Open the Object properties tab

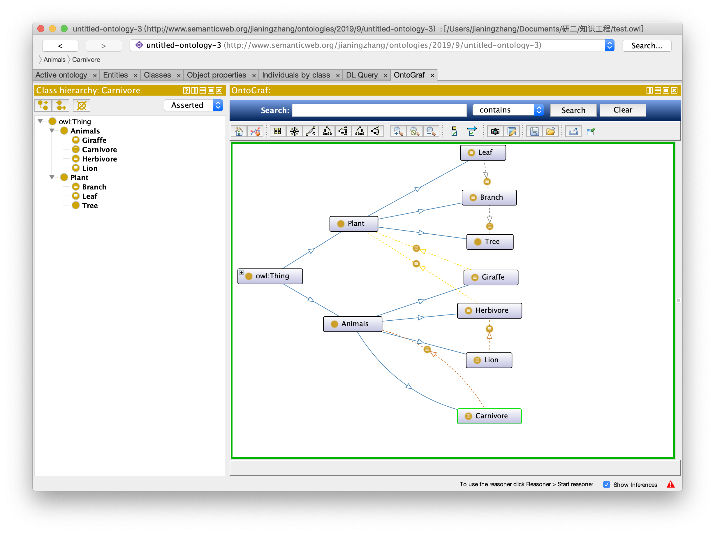[216, 75]
